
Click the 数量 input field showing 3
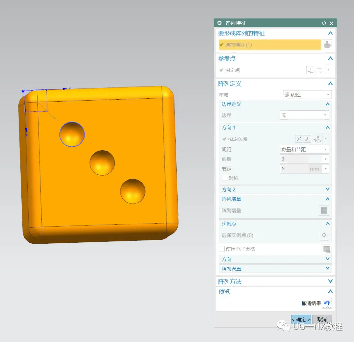pyautogui.click(x=301, y=159)
